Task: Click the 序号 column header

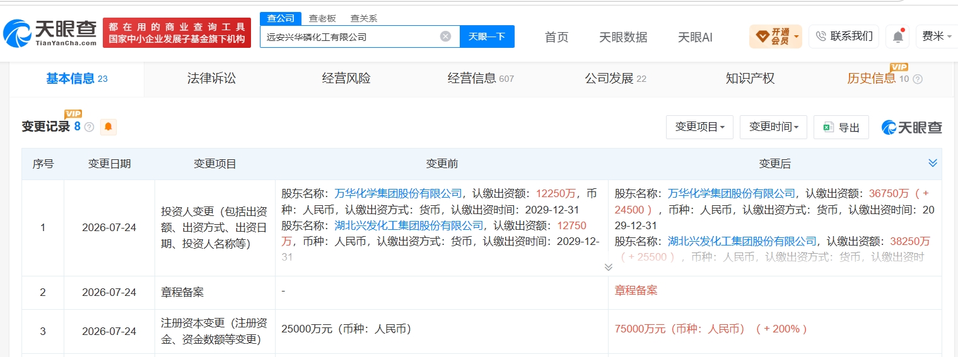Action: pos(43,164)
